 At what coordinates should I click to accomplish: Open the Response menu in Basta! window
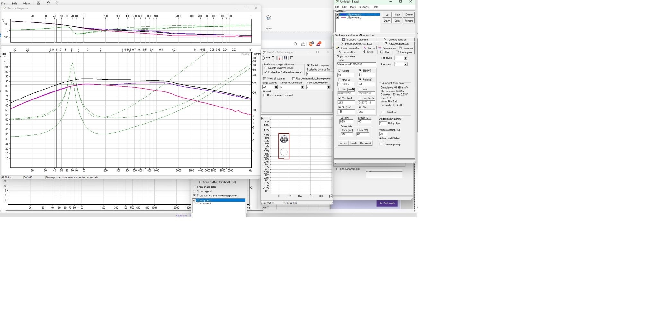point(364,7)
